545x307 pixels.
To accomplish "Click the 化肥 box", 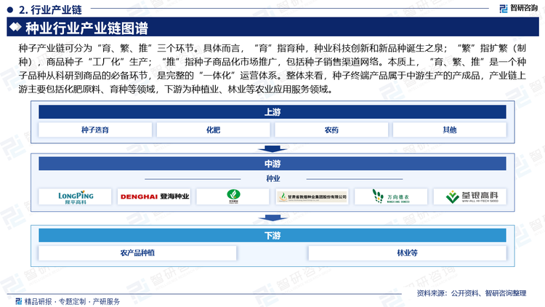I will click(213, 129).
